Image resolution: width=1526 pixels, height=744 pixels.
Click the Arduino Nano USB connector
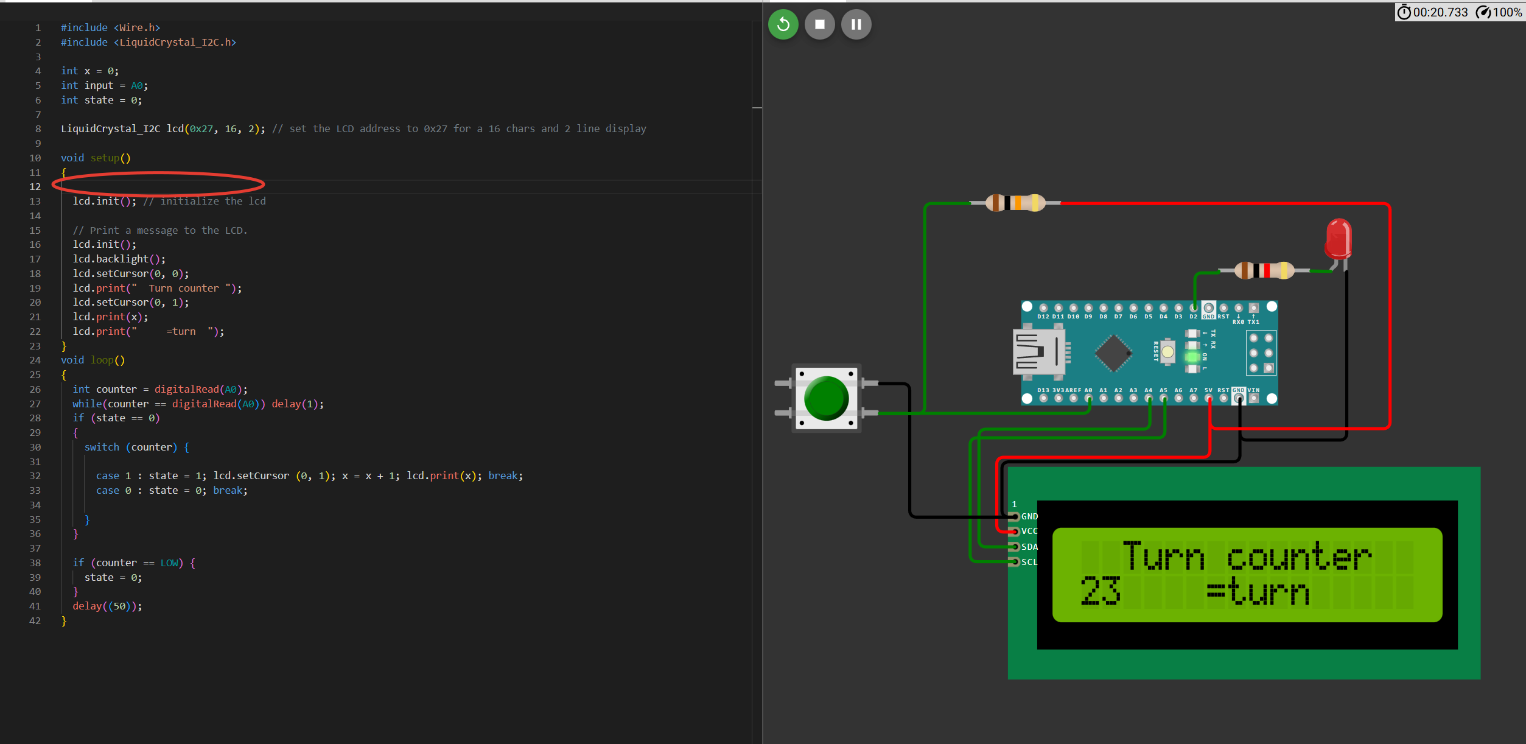click(1038, 352)
